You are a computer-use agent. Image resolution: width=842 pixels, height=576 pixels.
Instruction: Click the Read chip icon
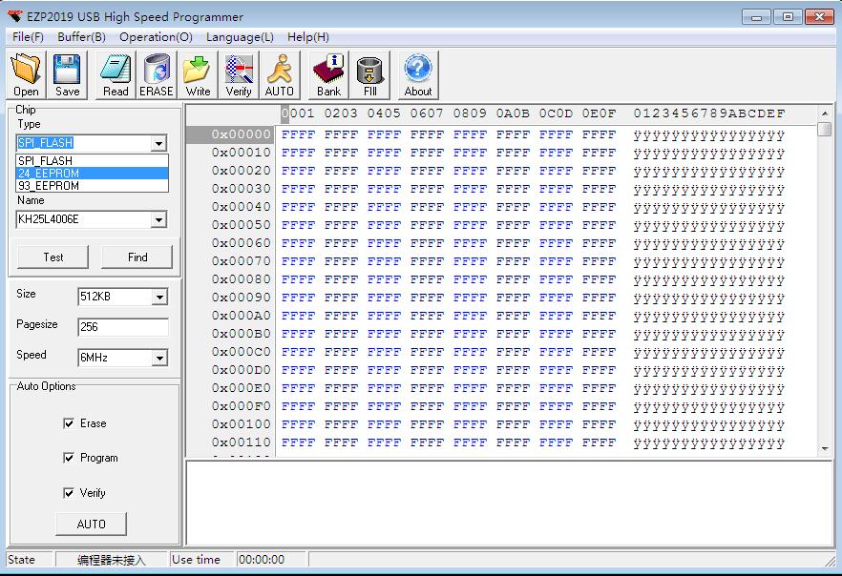(116, 73)
